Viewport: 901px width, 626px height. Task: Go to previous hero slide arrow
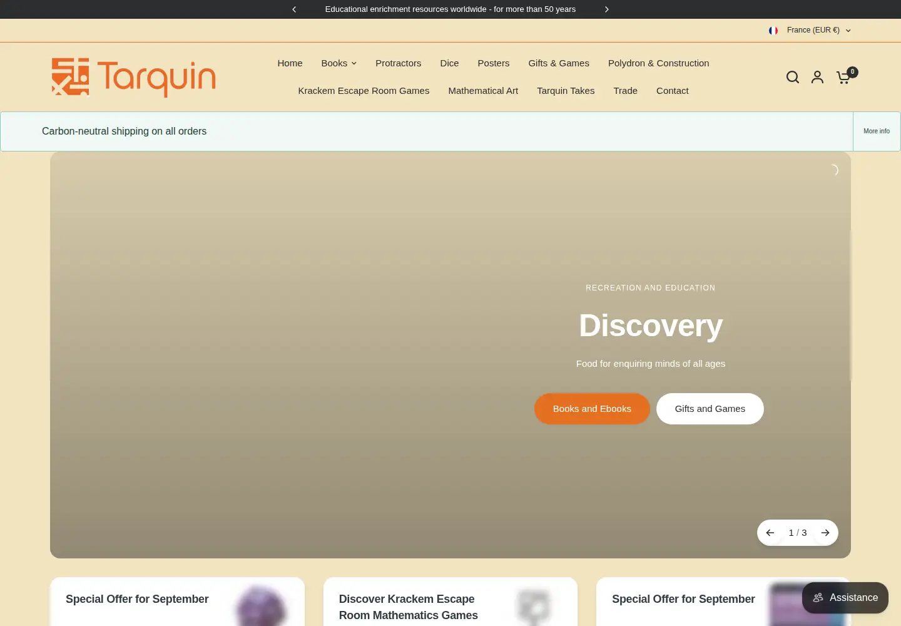(770, 533)
